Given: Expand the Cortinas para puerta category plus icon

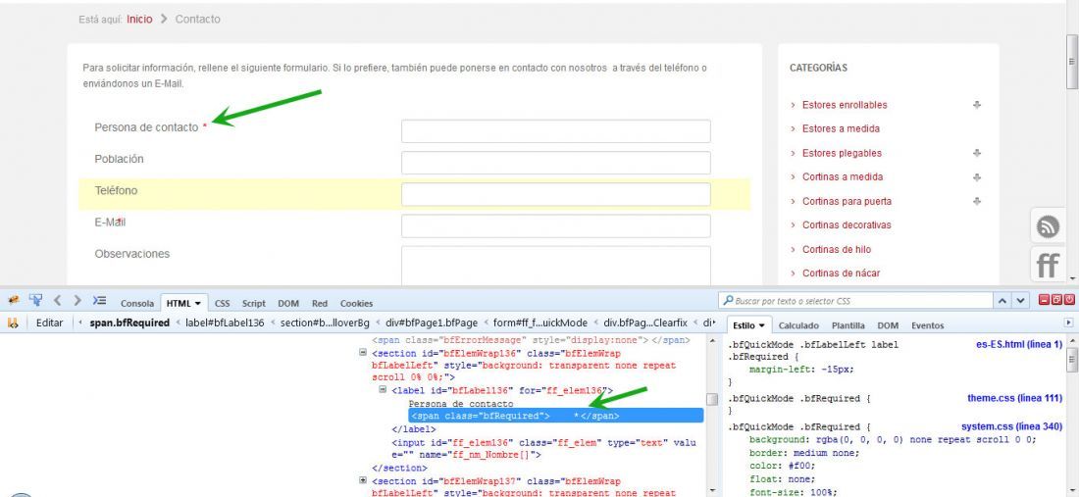Looking at the screenshot, I should (x=976, y=201).
